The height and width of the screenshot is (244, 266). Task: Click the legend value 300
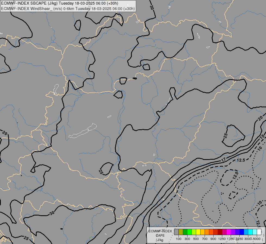187,239
